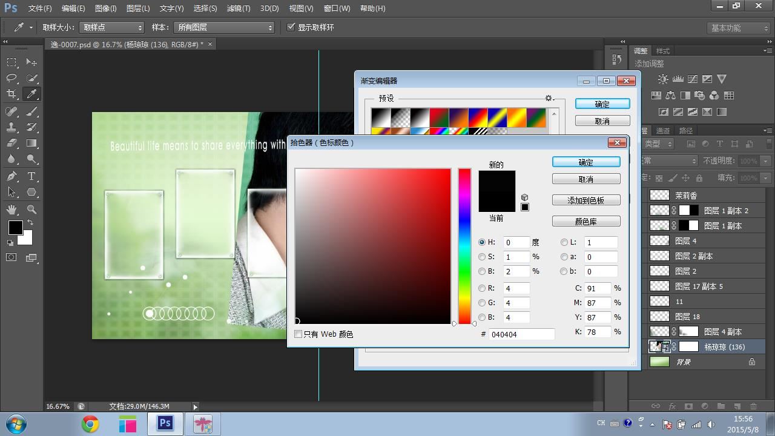Select the S saturation radio button
This screenshot has height=436, width=775.
point(482,257)
